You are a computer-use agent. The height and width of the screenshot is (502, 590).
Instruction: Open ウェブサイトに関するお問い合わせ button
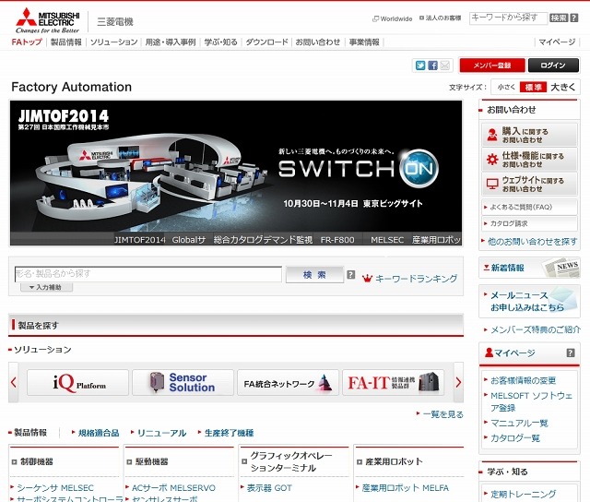[529, 184]
